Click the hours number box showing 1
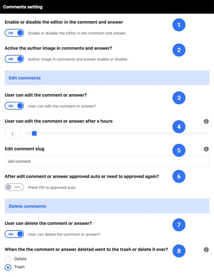 pyautogui.click(x=12, y=134)
